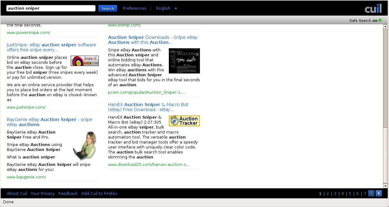Go to results page 3
This screenshot has width=389, height=207.
tap(335, 193)
